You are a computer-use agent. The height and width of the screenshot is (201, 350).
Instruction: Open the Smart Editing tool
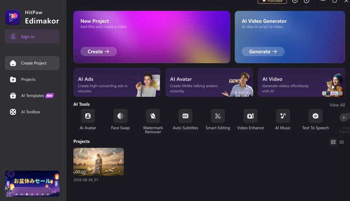(218, 116)
